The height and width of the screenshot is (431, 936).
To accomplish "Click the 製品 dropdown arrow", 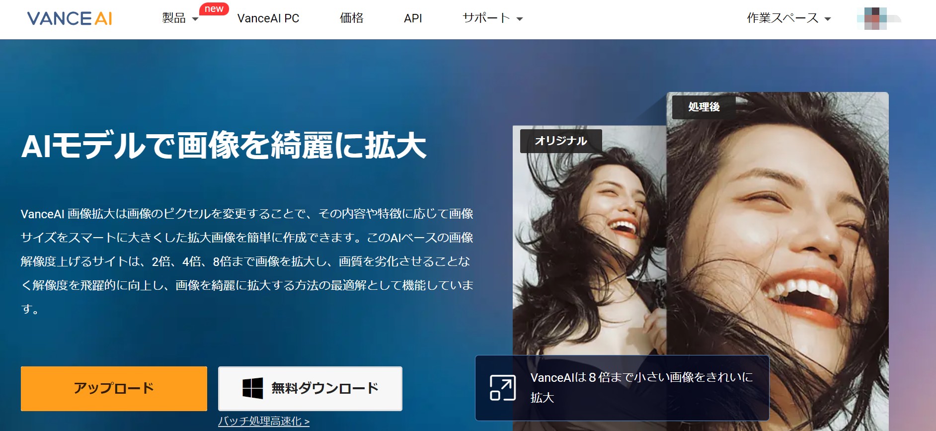I will click(195, 19).
